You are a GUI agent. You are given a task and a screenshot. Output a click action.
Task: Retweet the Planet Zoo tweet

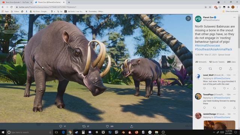[x=210, y=69]
